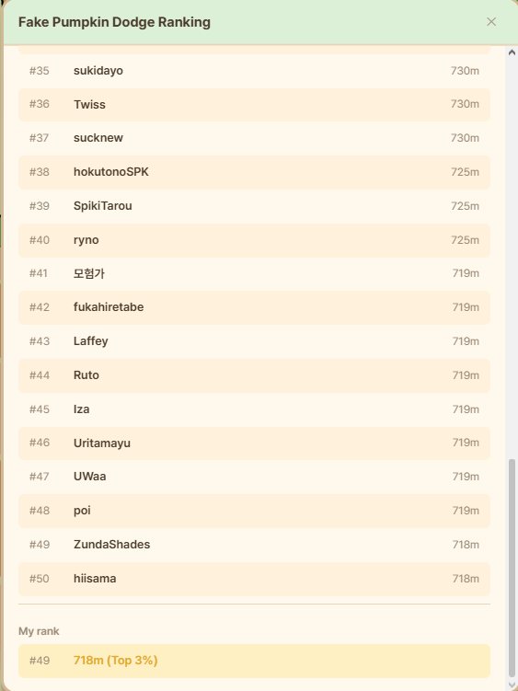The image size is (518, 691).
Task: Click the 모험가 player name
Action: (89, 273)
